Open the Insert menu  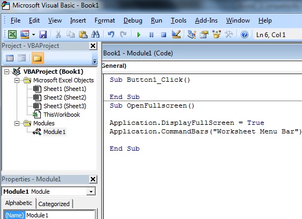point(78,20)
